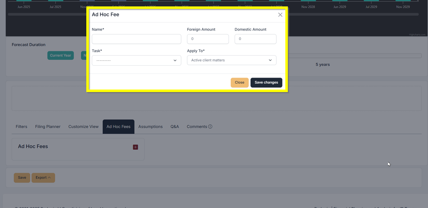Select the Ad Hoc Fees tab
This screenshot has width=428, height=208.
click(x=118, y=127)
